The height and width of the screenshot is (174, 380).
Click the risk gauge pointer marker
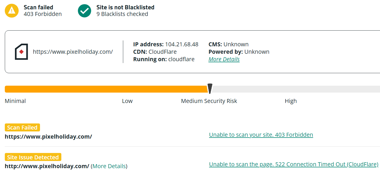pyautogui.click(x=210, y=89)
